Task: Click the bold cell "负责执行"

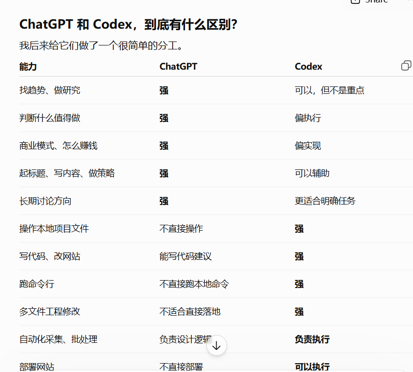Action: pyautogui.click(x=312, y=339)
